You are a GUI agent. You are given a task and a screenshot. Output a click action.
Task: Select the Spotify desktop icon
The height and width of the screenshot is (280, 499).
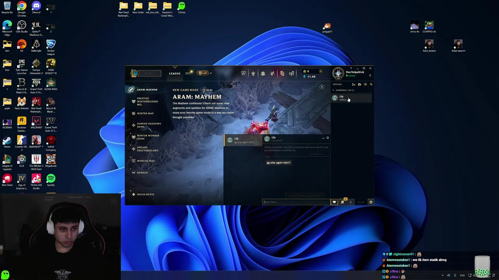51,180
